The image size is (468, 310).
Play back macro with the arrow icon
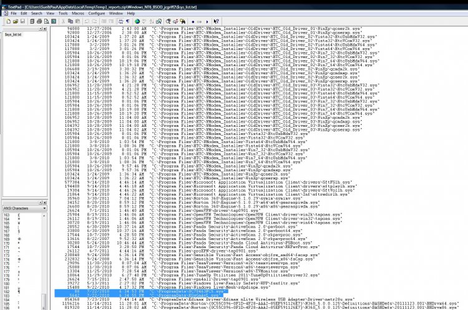coord(207,22)
